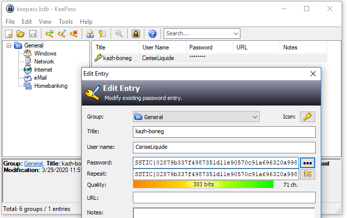Open the Help menu
This screenshot has width=347, height=218.
point(86,22)
